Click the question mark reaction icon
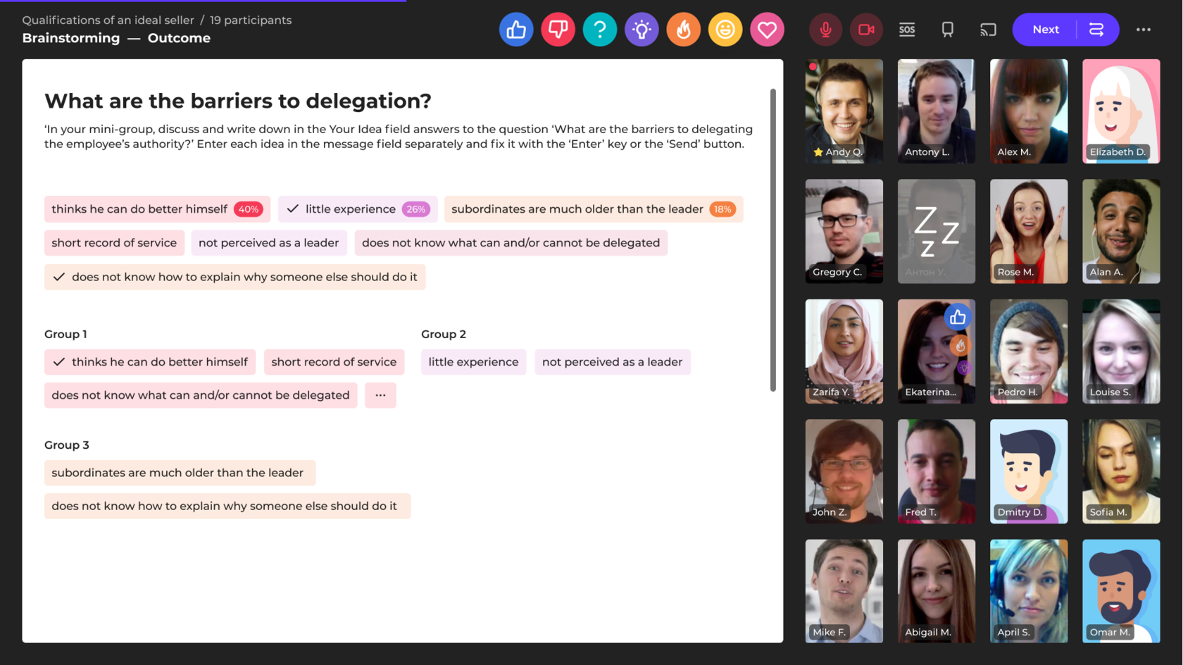Viewport: 1183px width, 665px height. (x=599, y=30)
